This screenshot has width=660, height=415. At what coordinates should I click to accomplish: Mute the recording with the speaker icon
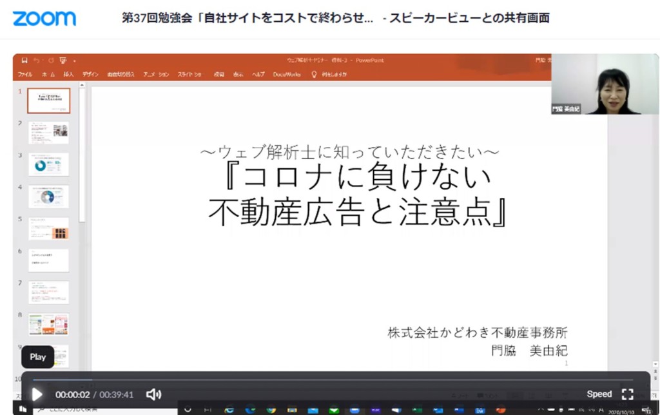click(153, 394)
